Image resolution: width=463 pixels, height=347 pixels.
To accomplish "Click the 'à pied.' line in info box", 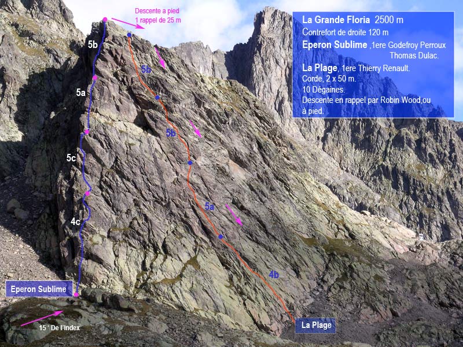I will [313, 111].
